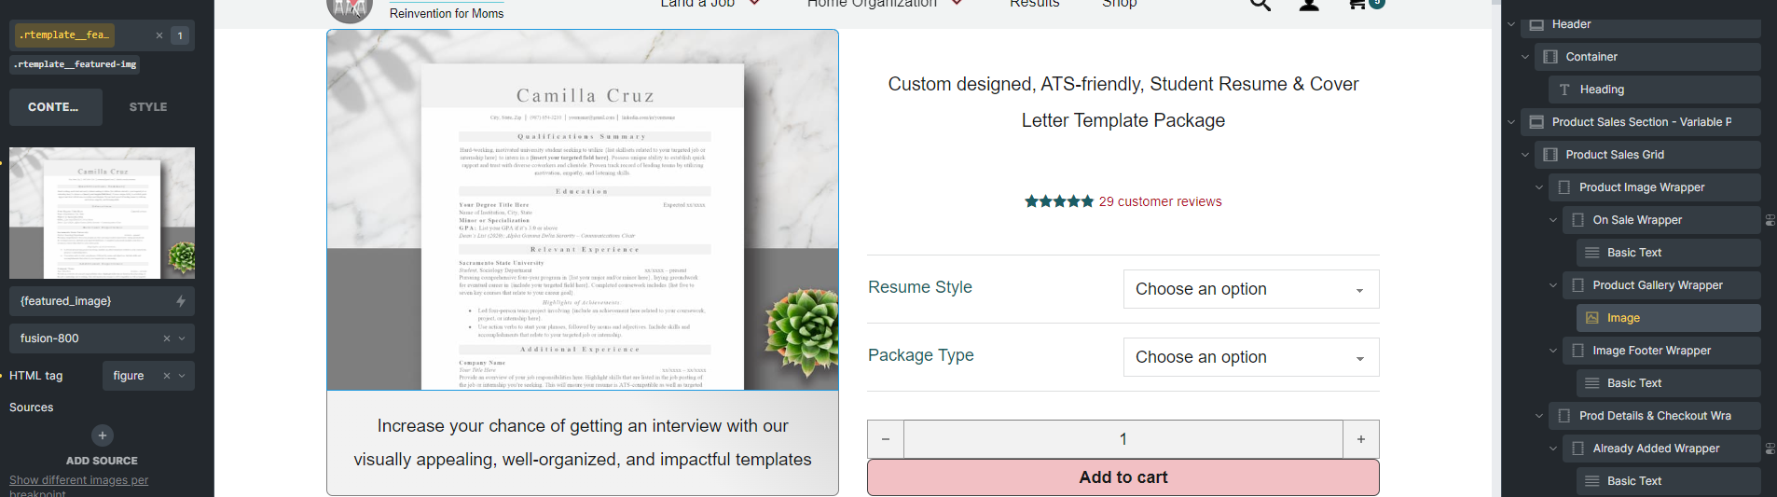Click the class count badge showing 1
This screenshot has height=497, width=1777.
180,35
